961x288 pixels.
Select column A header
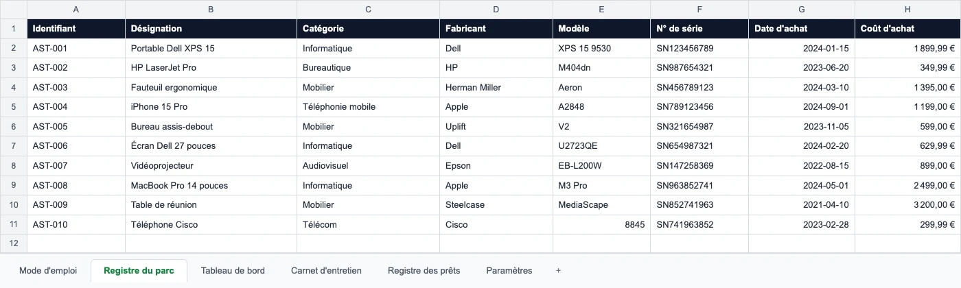point(76,10)
